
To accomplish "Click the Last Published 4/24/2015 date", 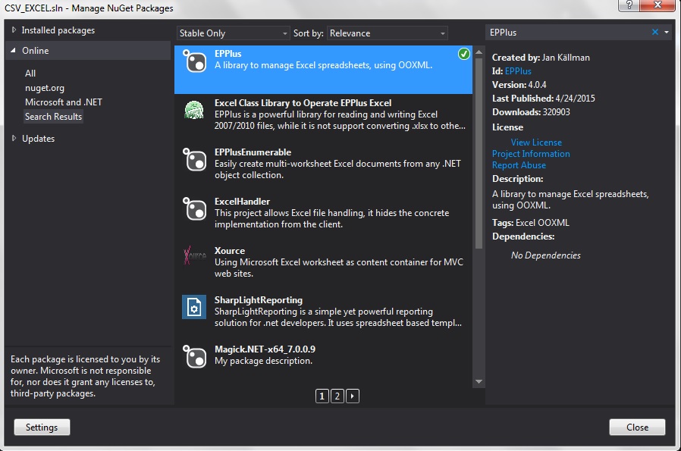I will [x=575, y=98].
